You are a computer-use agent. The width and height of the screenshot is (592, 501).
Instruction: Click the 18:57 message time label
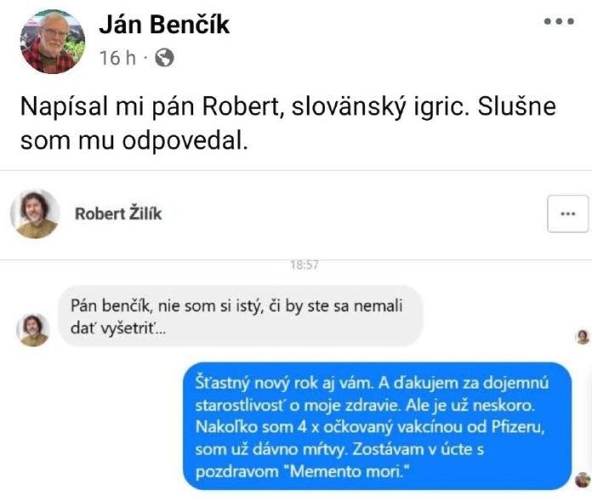coord(305,265)
